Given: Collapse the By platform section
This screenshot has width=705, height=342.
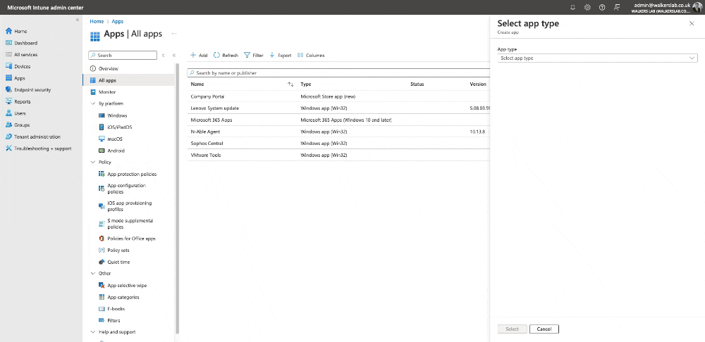Looking at the screenshot, I should 92,103.
